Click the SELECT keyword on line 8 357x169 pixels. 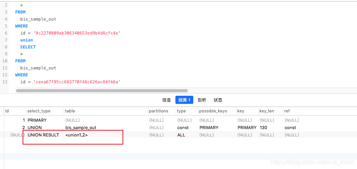(x=28, y=47)
